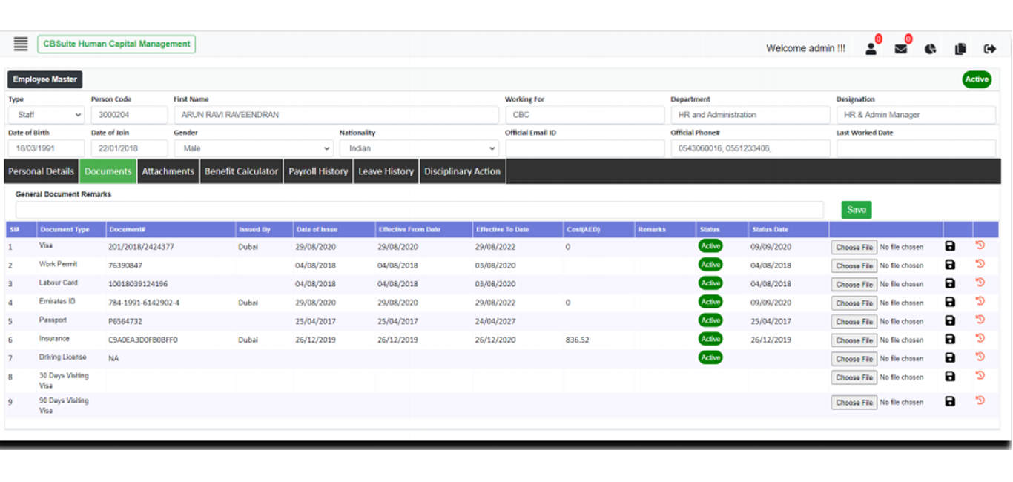This screenshot has width=1013, height=482.
Task: Save the Work Permit document row
Action: click(950, 265)
